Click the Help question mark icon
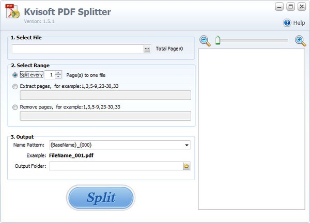The image size is (310, 223). tap(287, 23)
